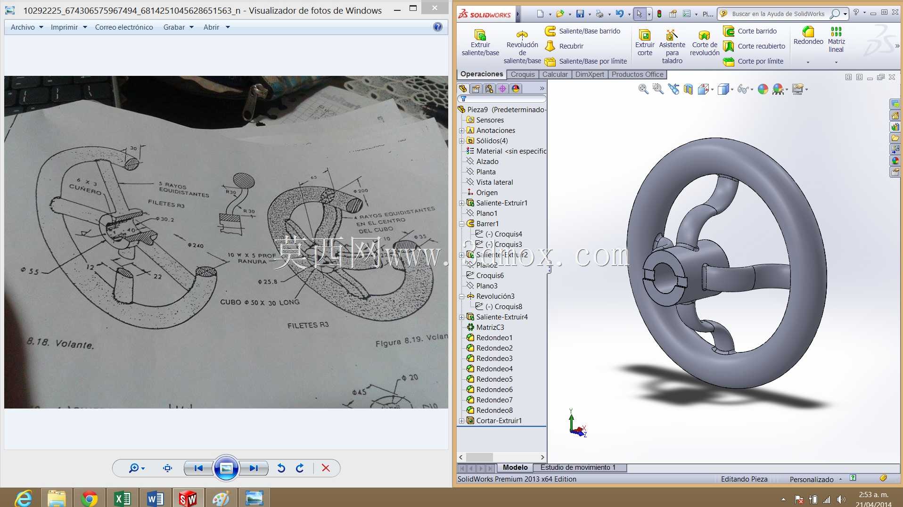Open Word from the taskbar
903x507 pixels.
pyautogui.click(x=155, y=498)
